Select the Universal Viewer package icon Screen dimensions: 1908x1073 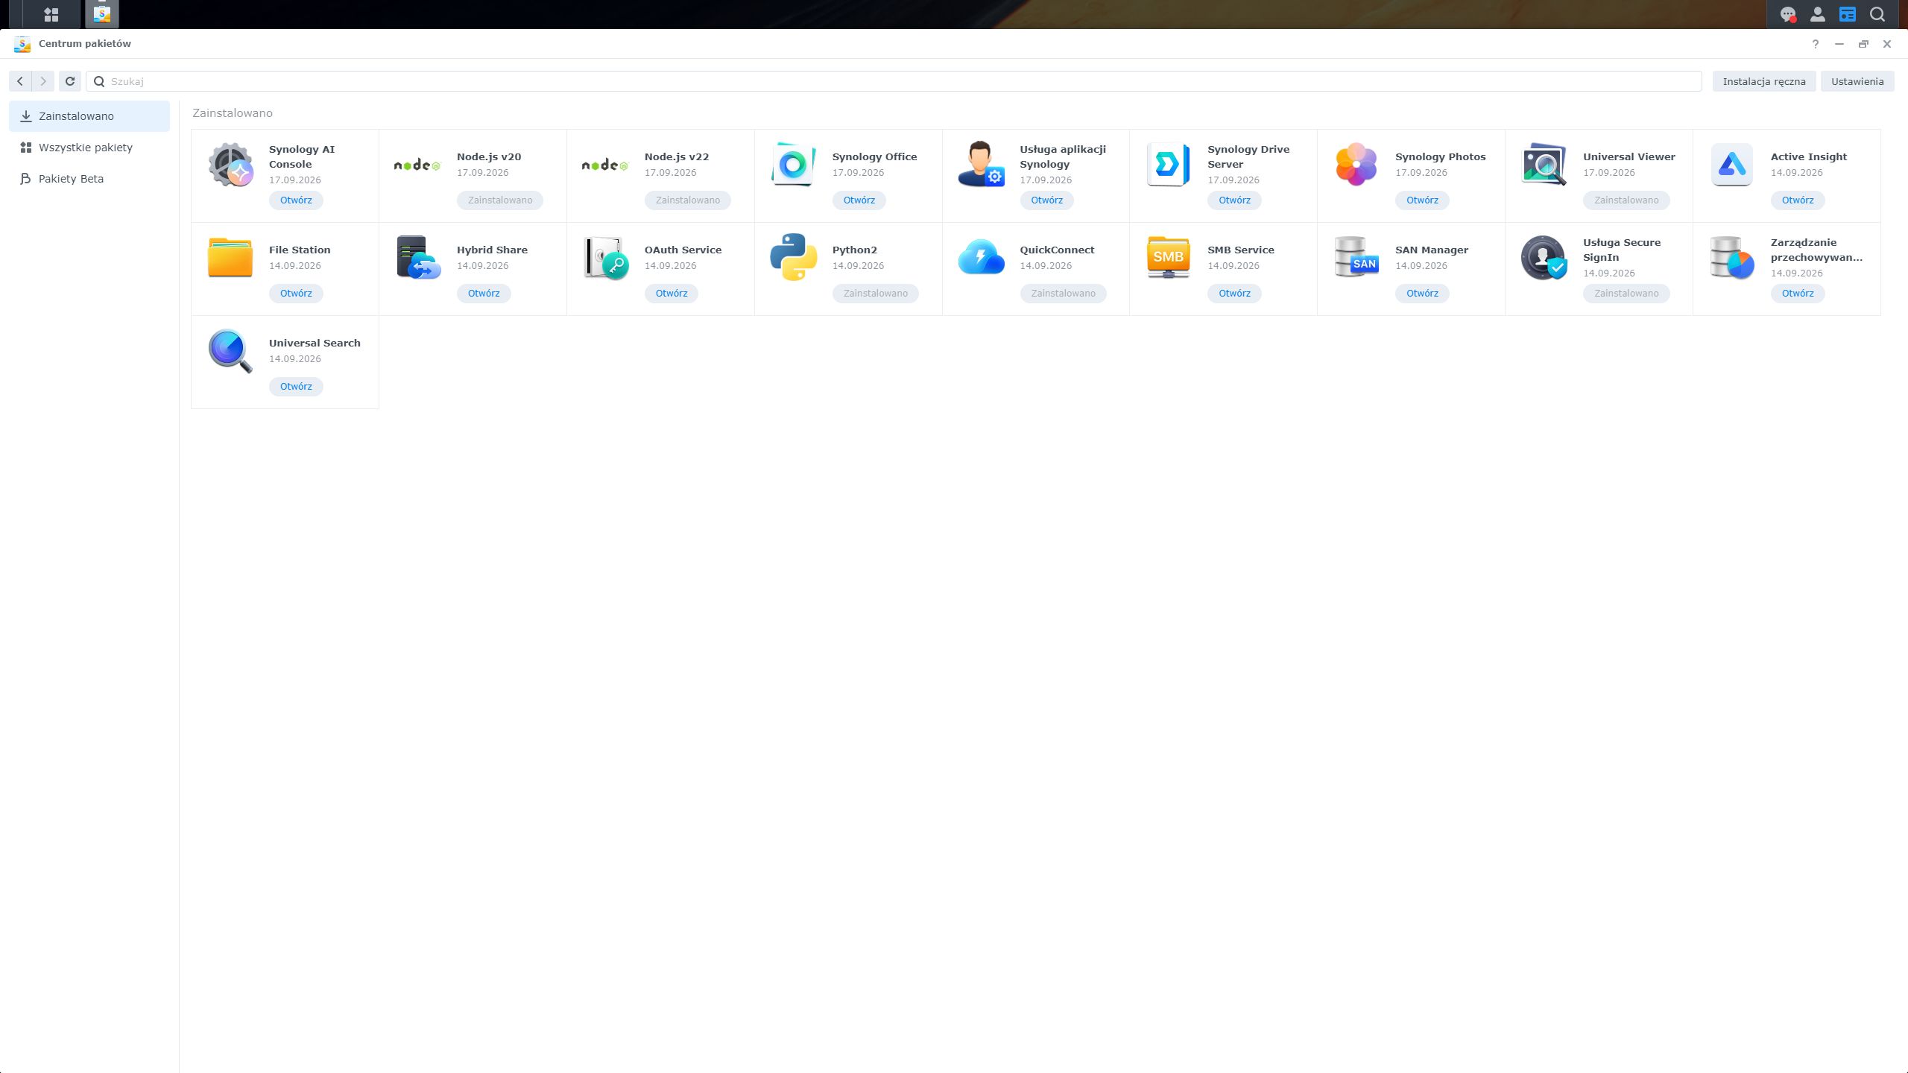1544,165
